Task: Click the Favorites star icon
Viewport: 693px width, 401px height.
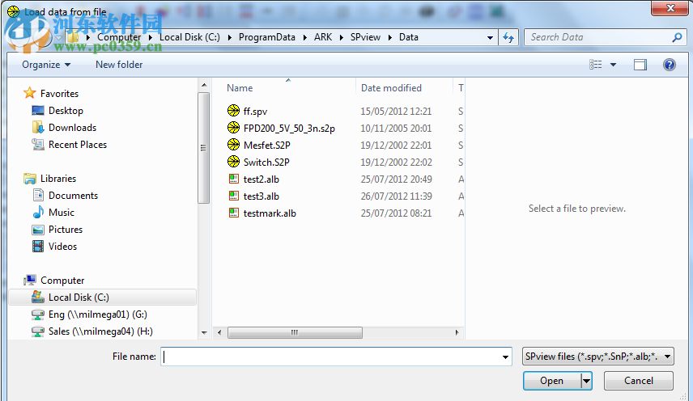Action: [30, 93]
